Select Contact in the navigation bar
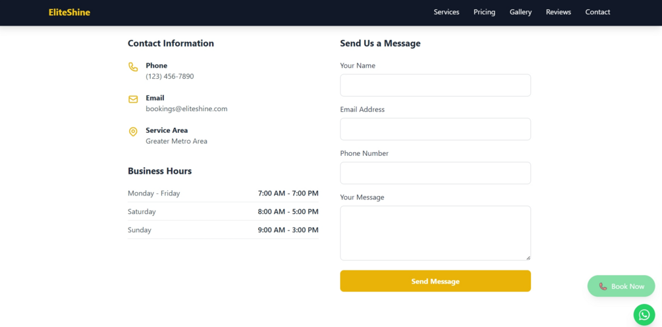The height and width of the screenshot is (327, 662). point(597,13)
